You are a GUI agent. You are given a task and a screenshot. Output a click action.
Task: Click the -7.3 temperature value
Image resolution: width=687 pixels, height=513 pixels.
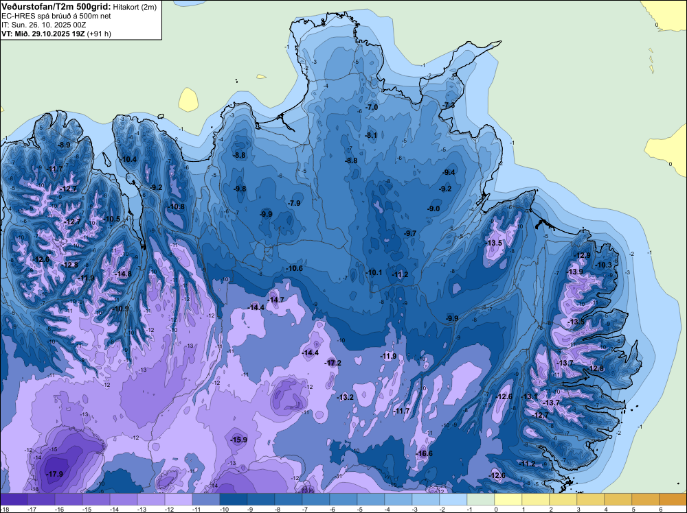pos(449,106)
